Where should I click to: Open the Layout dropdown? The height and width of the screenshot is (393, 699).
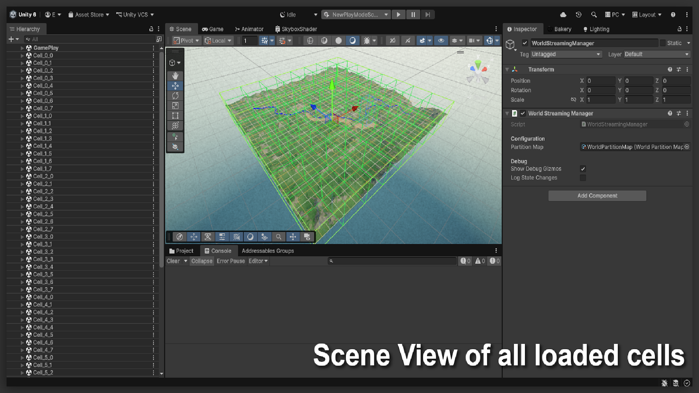tap(647, 15)
